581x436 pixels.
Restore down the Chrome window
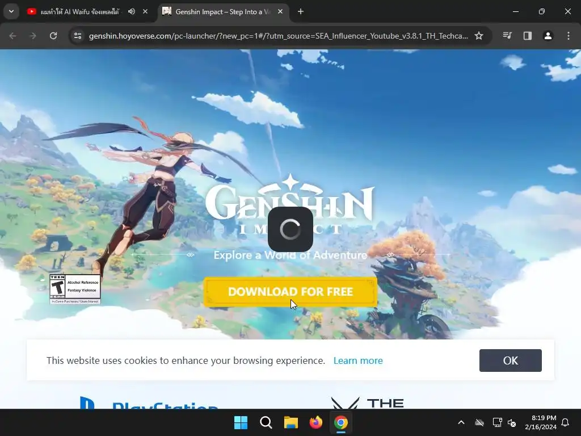542,11
